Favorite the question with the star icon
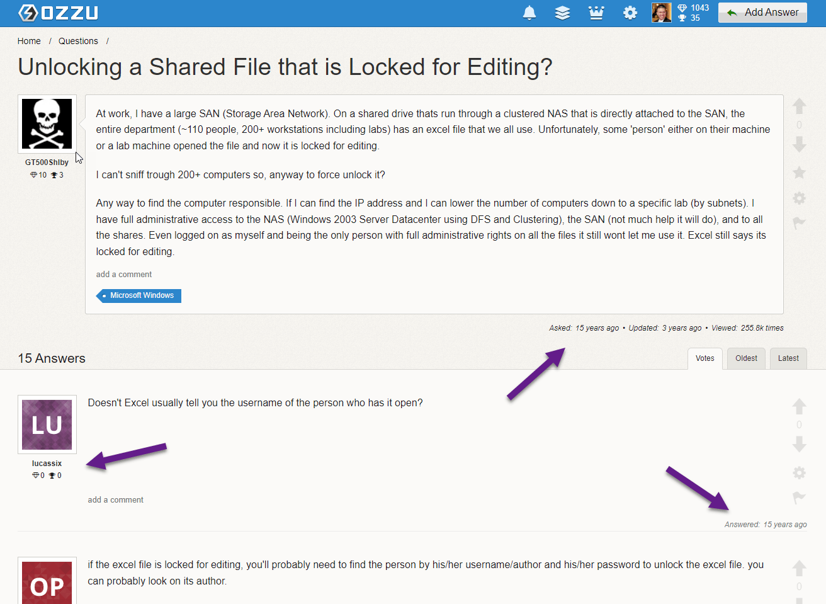Viewport: 826px width, 604px height. click(x=799, y=173)
